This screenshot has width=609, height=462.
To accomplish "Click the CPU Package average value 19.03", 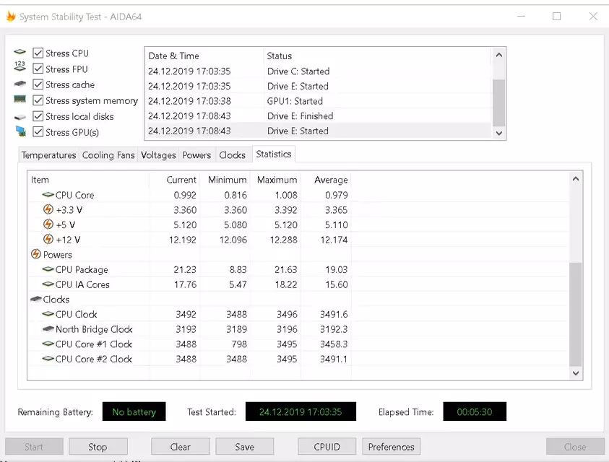I will coord(337,269).
